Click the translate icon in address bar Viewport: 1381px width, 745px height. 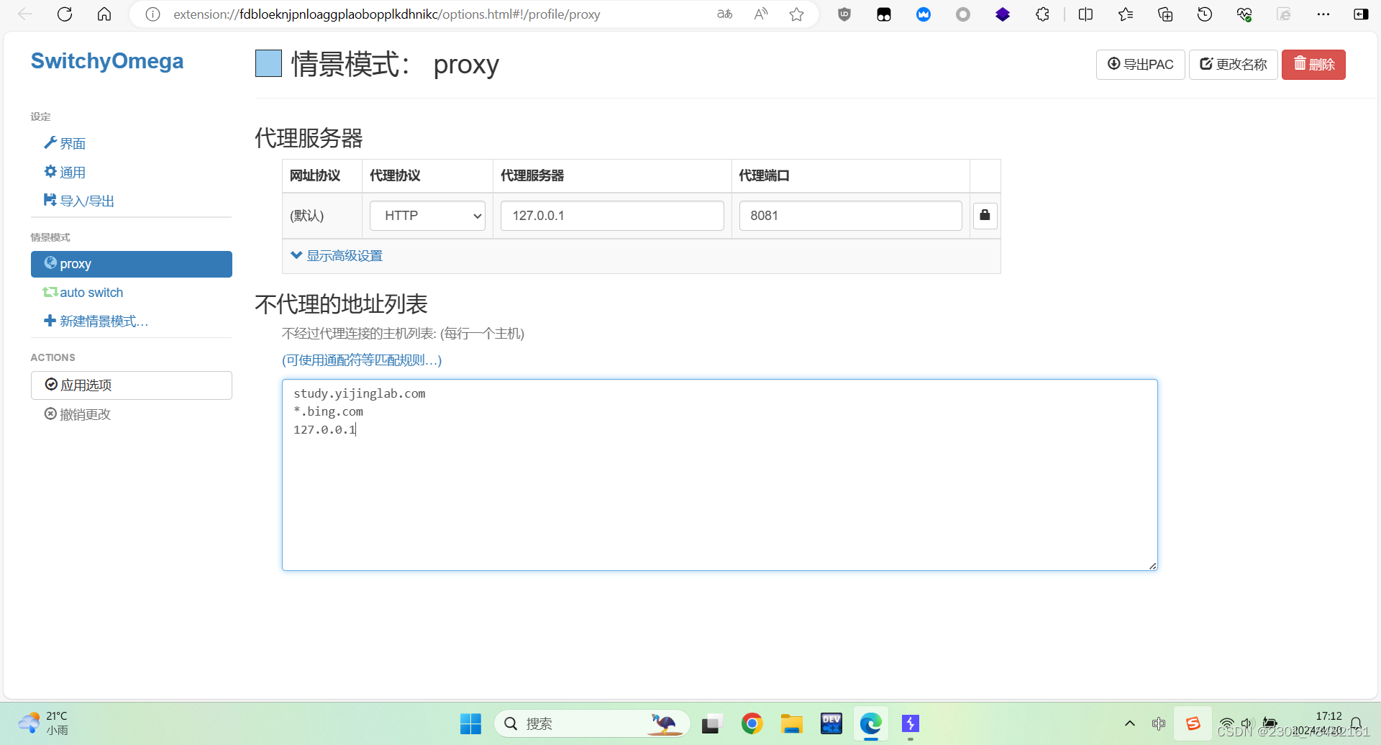pyautogui.click(x=725, y=14)
